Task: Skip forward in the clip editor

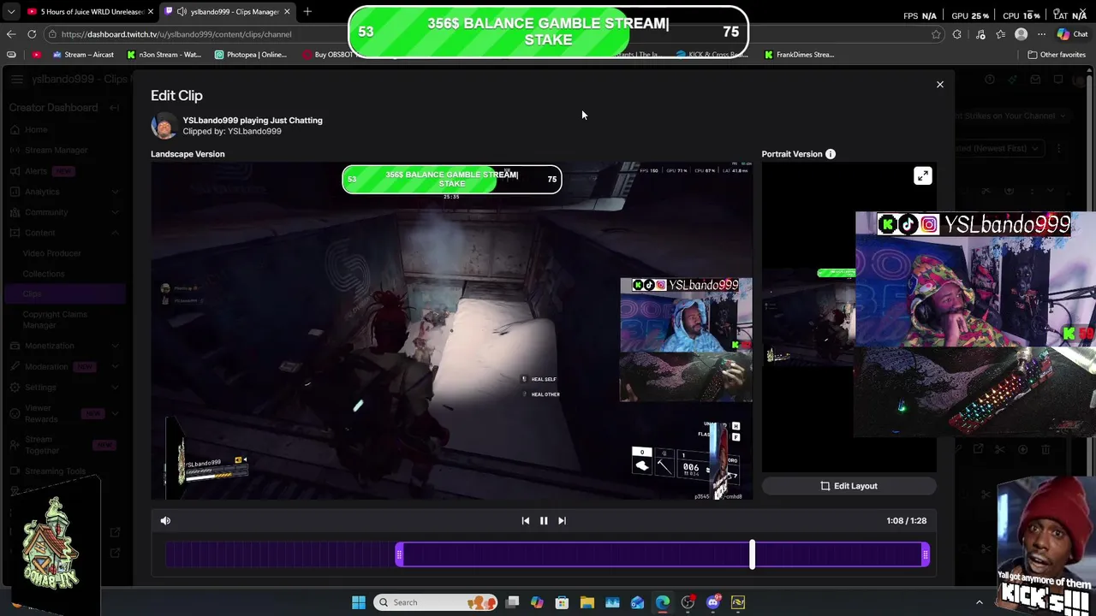Action: click(x=562, y=520)
